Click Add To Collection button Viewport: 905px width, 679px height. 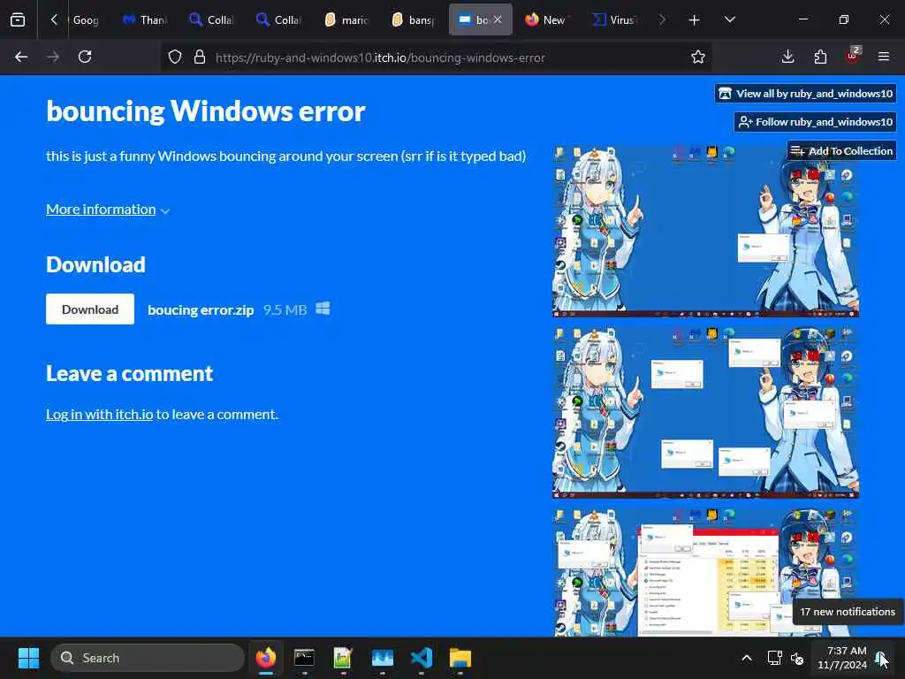pyautogui.click(x=841, y=150)
